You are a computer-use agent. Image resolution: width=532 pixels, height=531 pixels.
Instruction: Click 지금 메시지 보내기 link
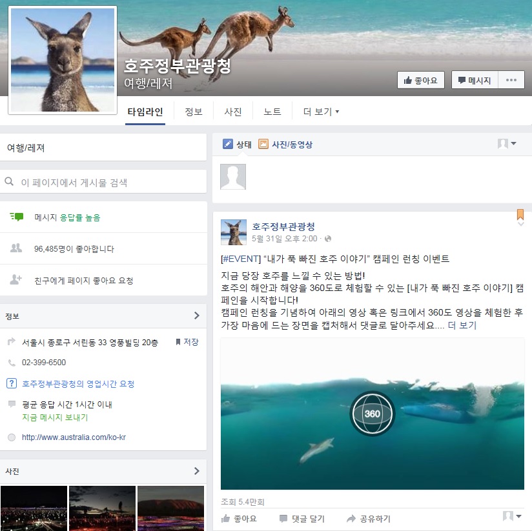(x=55, y=417)
